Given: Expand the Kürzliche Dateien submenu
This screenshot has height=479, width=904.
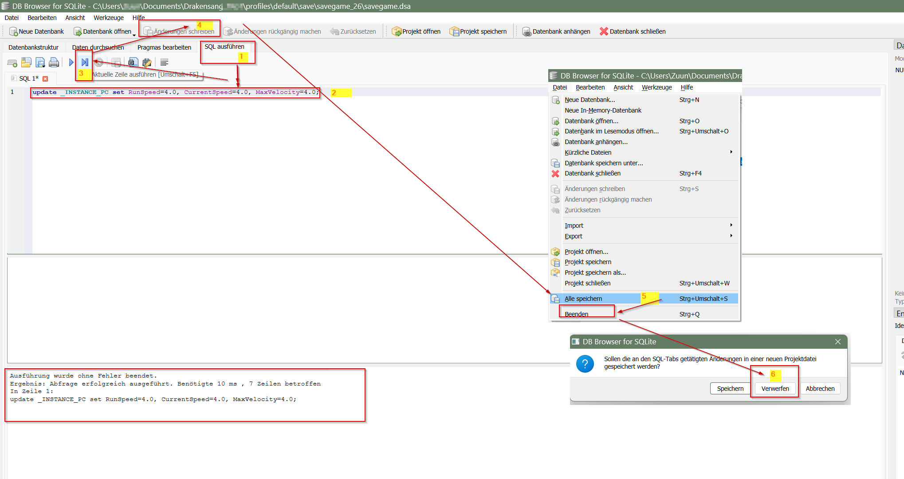Looking at the screenshot, I should click(645, 152).
